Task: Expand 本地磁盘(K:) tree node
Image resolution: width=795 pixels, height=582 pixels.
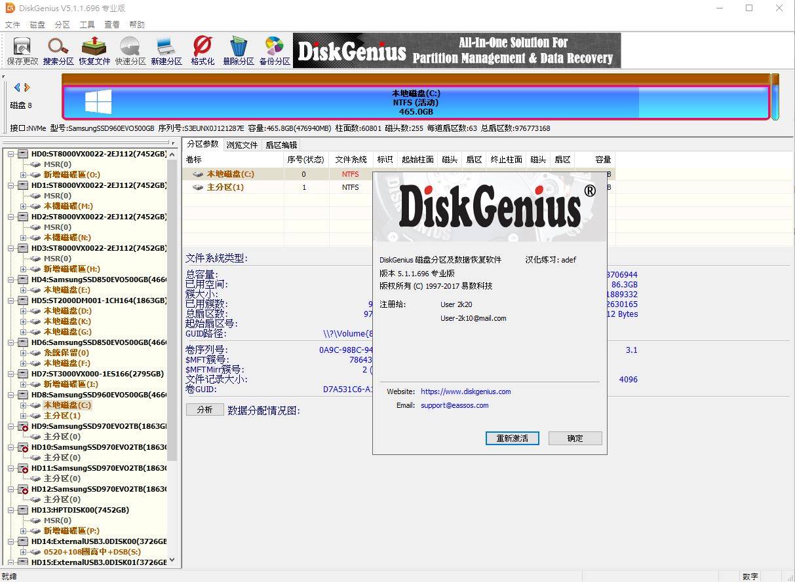Action: [24, 321]
